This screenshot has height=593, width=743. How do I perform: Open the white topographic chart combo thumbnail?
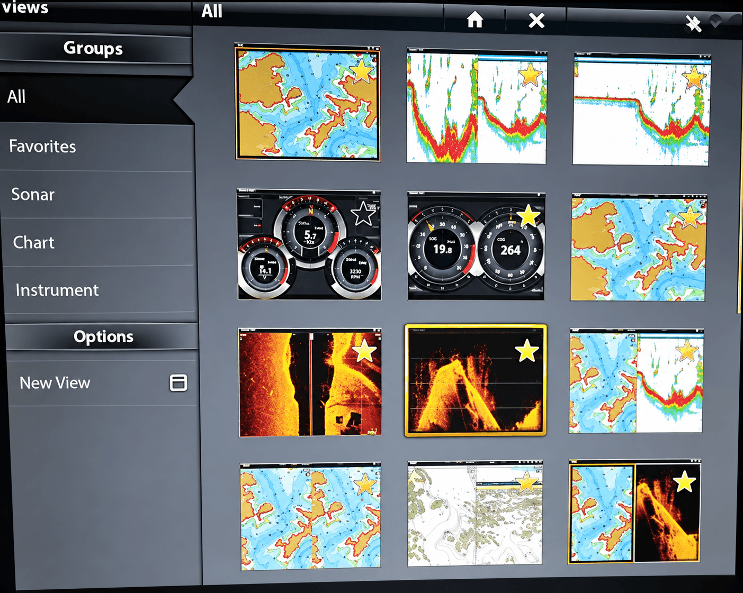point(475,513)
